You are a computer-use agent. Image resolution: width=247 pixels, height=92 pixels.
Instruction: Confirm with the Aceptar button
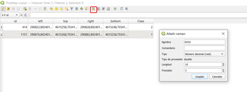coord(200,77)
